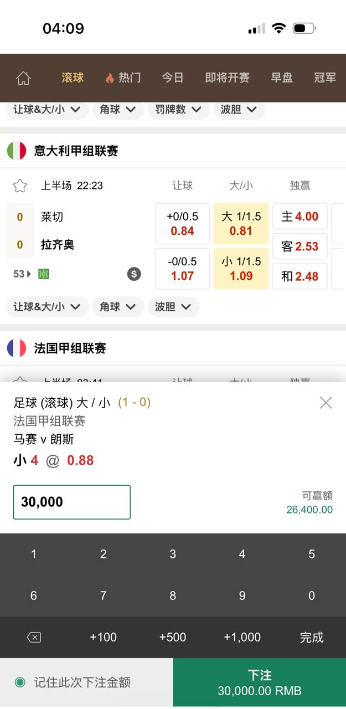Tap the dollar cash-out icon

[133, 274]
